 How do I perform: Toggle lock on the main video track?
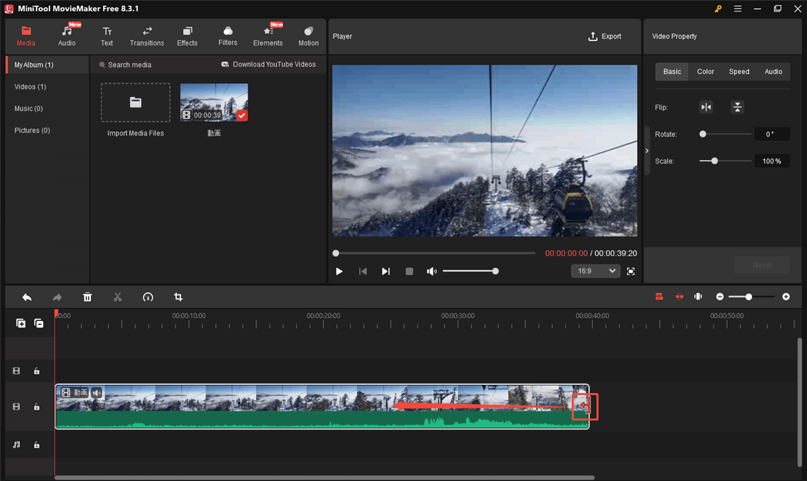tap(37, 407)
